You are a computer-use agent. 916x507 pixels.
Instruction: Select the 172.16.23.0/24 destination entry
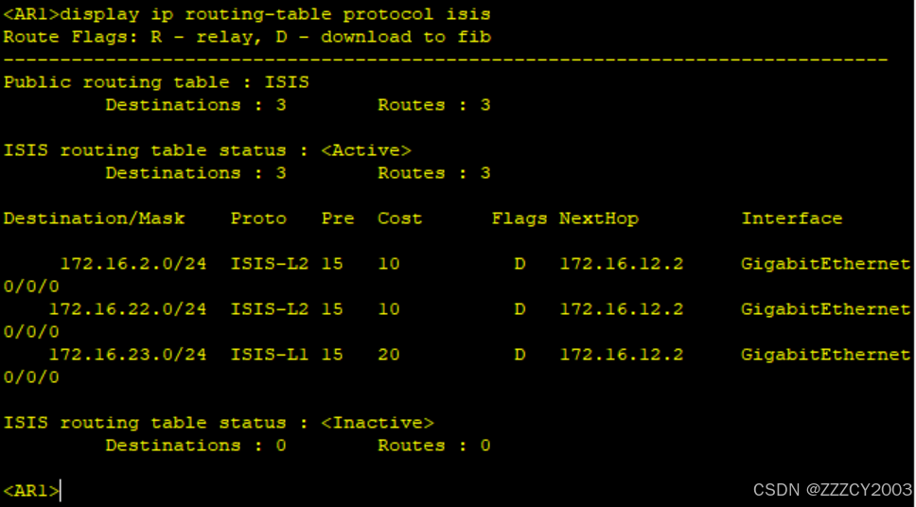click(128, 355)
